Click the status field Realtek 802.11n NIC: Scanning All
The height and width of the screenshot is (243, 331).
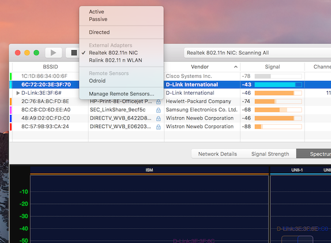[257, 53]
